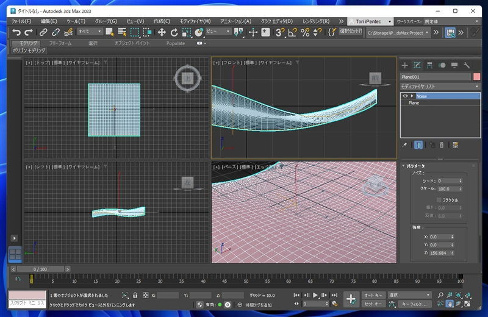This screenshot has width=488, height=317.
Task: Open the 編集(E) menu
Action: (x=49, y=21)
